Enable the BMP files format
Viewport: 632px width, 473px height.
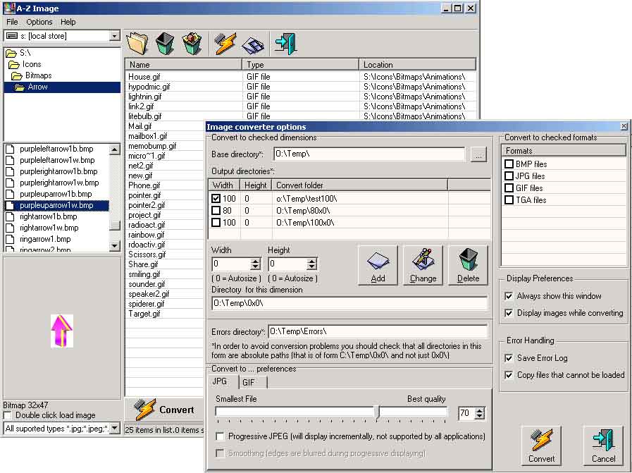tap(509, 164)
